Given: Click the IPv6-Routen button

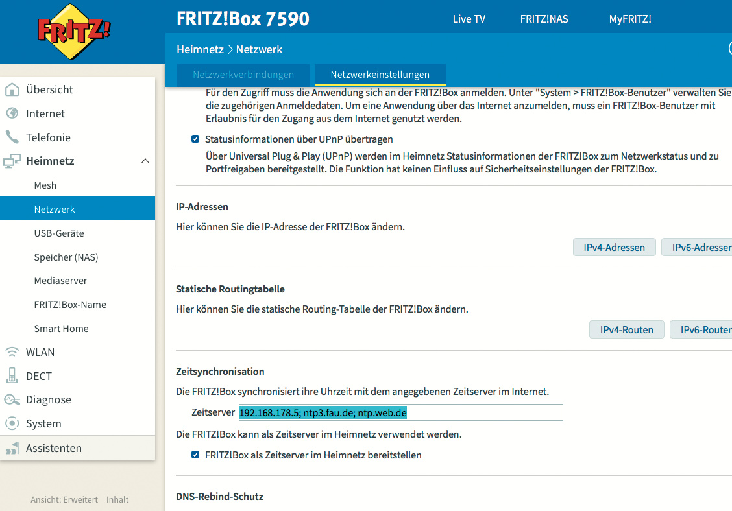Looking at the screenshot, I should click(x=701, y=329).
